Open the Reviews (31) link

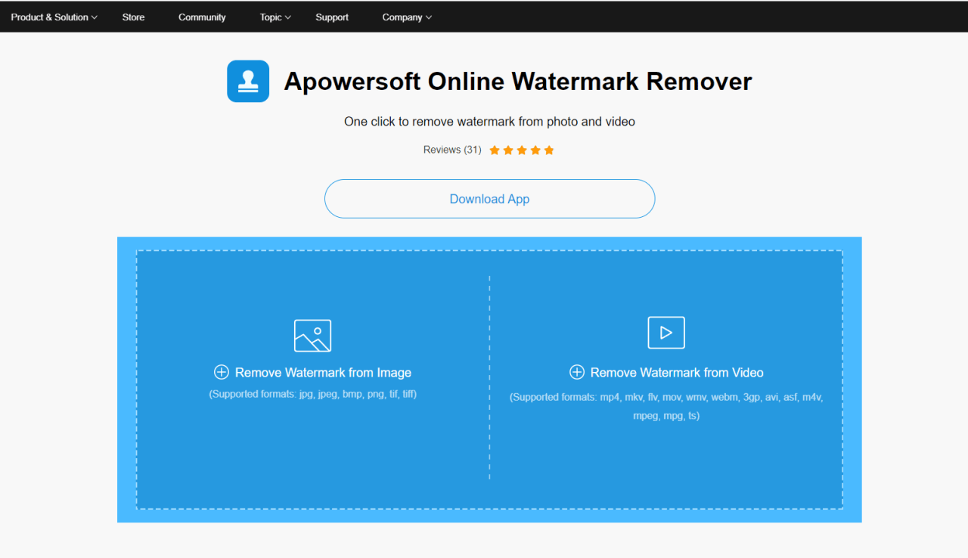tap(452, 150)
